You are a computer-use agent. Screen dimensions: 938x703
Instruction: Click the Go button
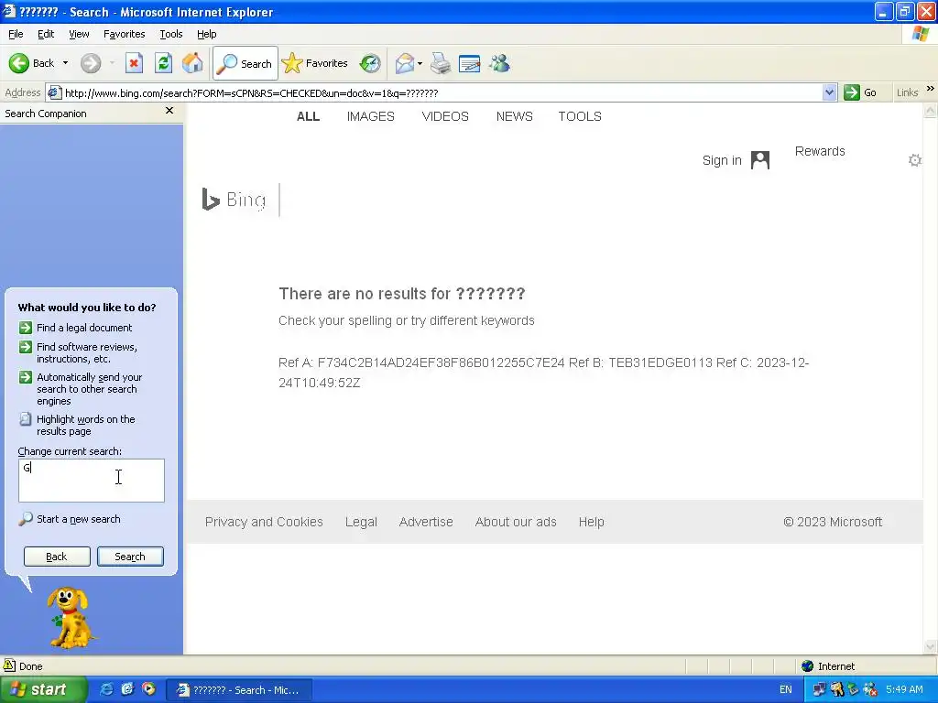pos(860,92)
